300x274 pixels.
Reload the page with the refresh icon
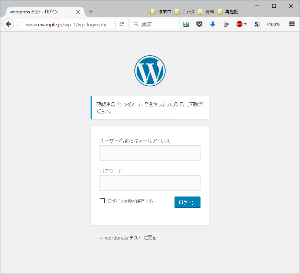pyautogui.click(x=121, y=24)
